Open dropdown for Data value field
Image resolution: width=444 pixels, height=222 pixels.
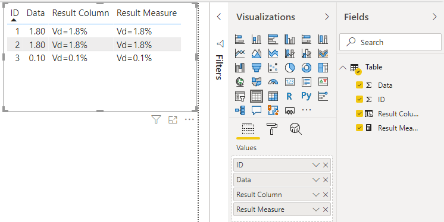(315, 180)
